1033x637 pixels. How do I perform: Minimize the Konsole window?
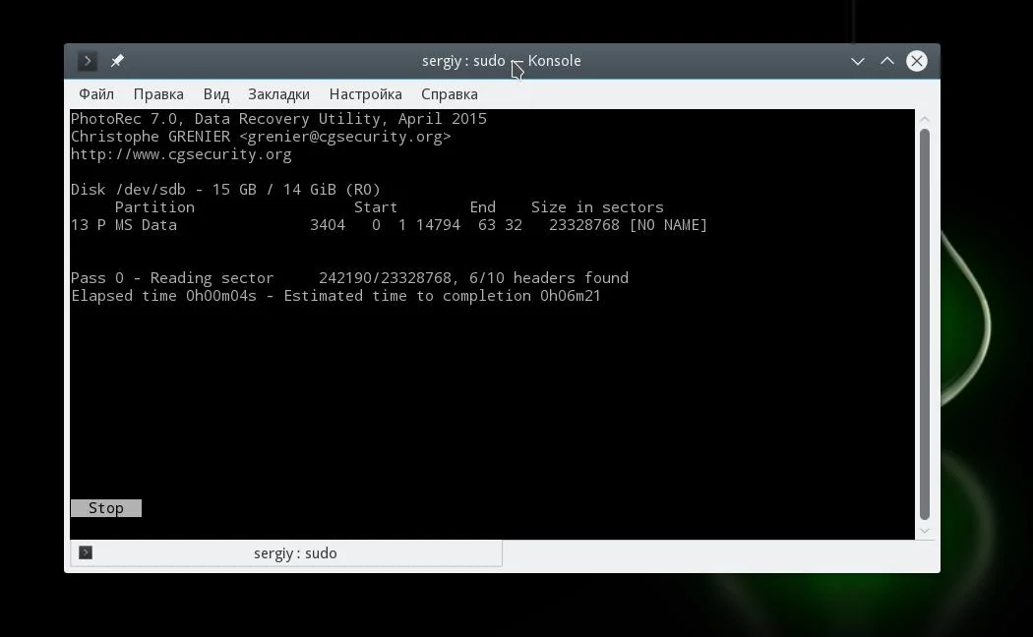[x=857, y=61]
